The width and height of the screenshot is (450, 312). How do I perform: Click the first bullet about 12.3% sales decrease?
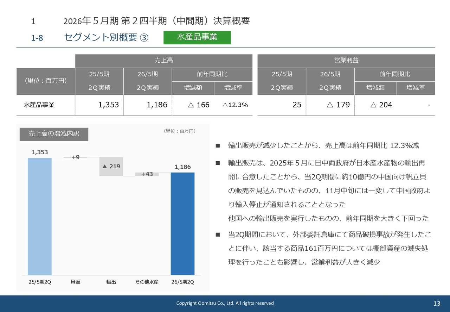(x=323, y=145)
